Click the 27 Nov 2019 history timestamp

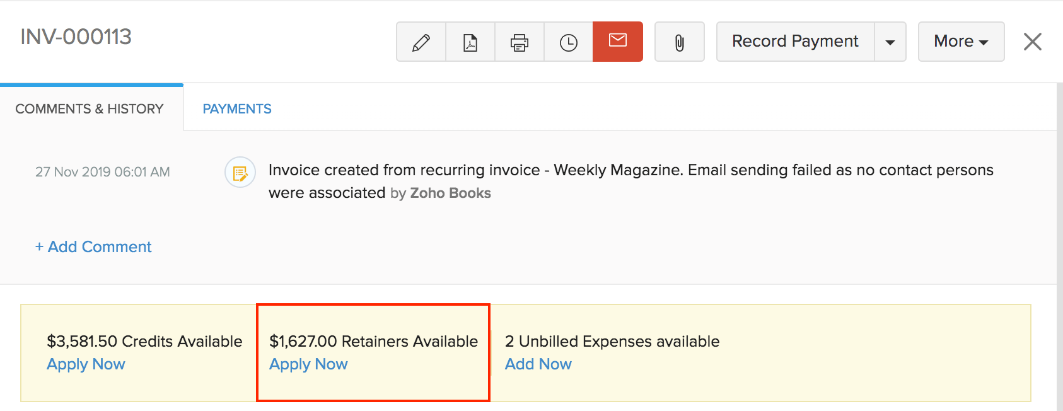103,172
